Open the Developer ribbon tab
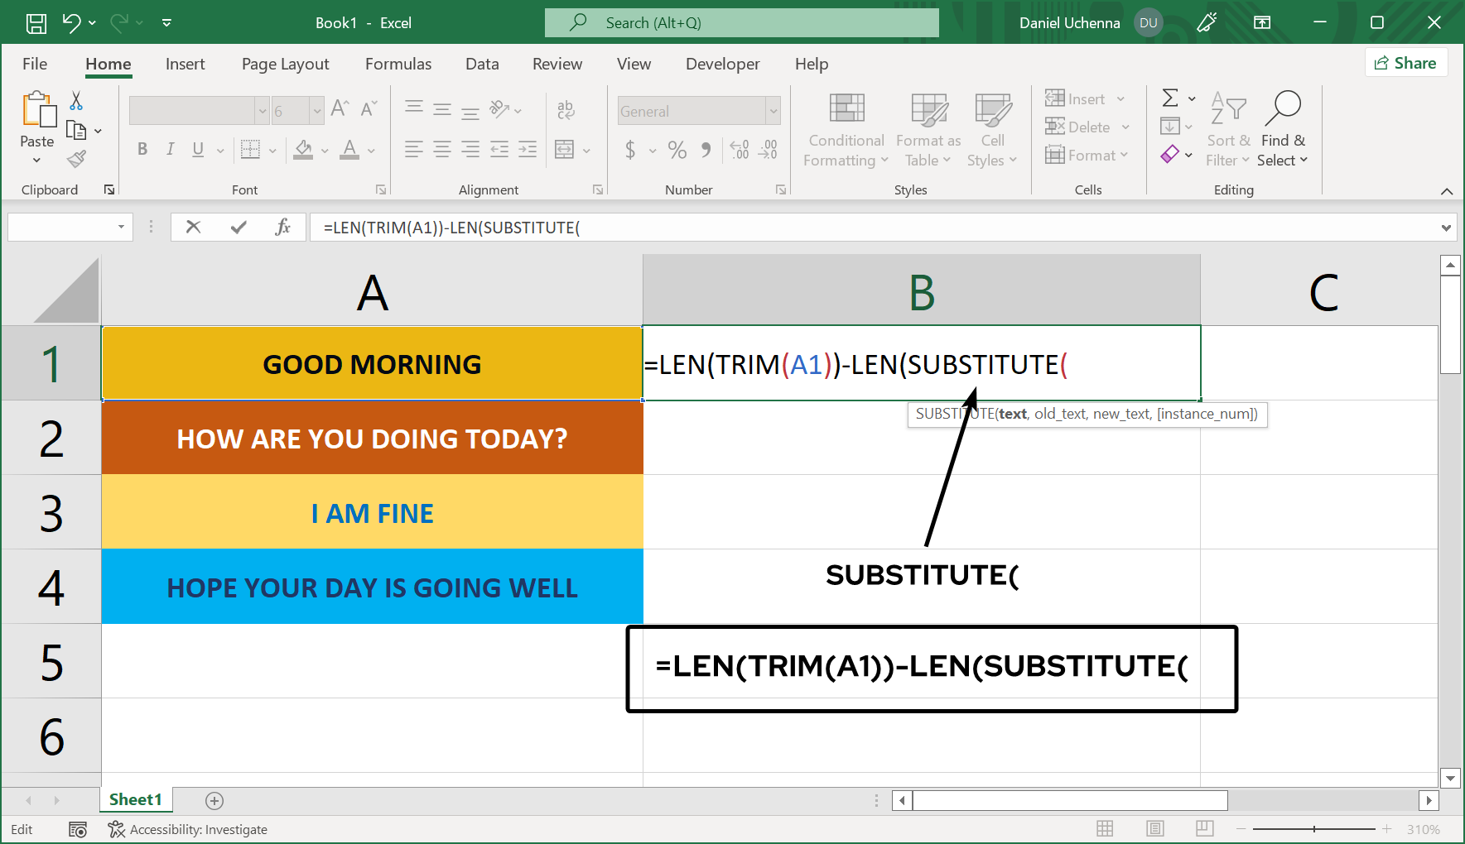 (x=721, y=64)
